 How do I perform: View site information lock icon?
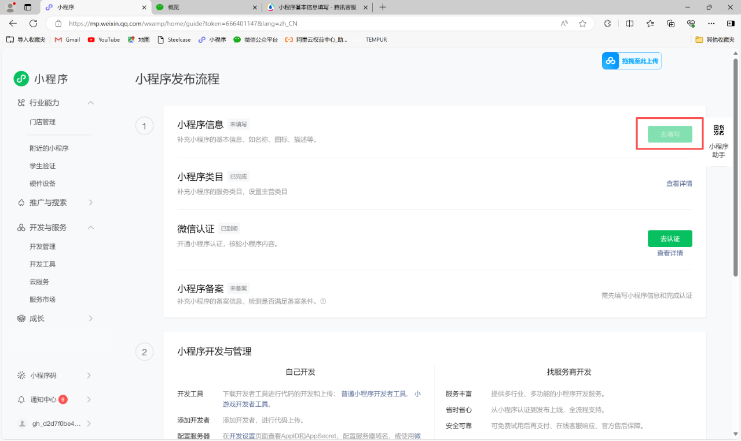pos(58,24)
